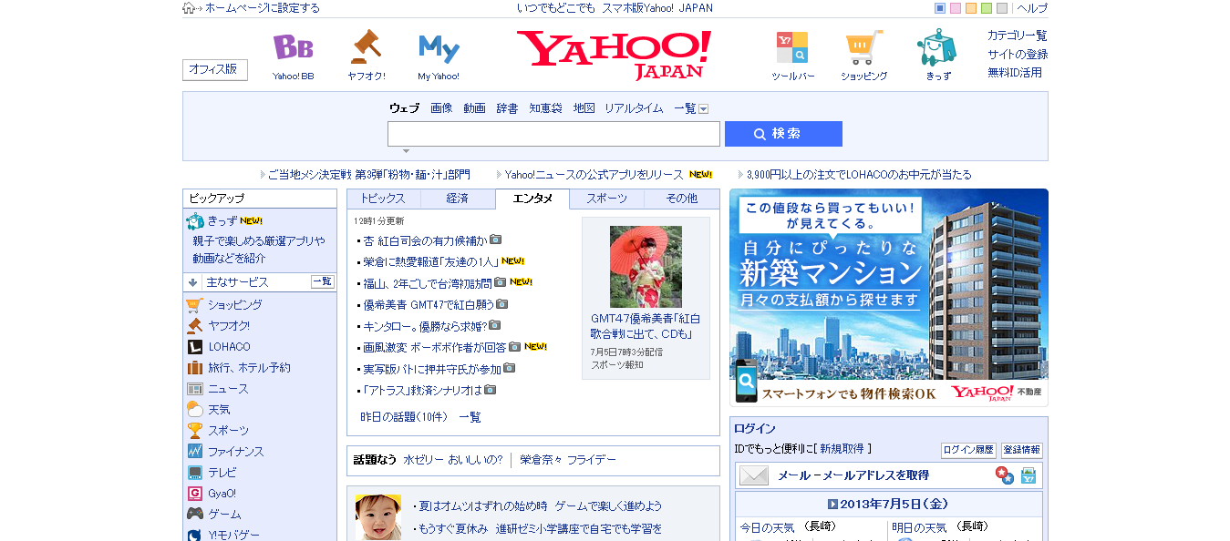
Task: Click the Yahoo! JAPAN logo
Action: (x=615, y=55)
